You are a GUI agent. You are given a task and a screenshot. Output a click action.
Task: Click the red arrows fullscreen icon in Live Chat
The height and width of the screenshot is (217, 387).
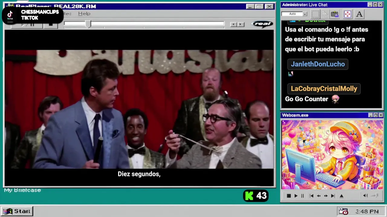click(x=347, y=14)
